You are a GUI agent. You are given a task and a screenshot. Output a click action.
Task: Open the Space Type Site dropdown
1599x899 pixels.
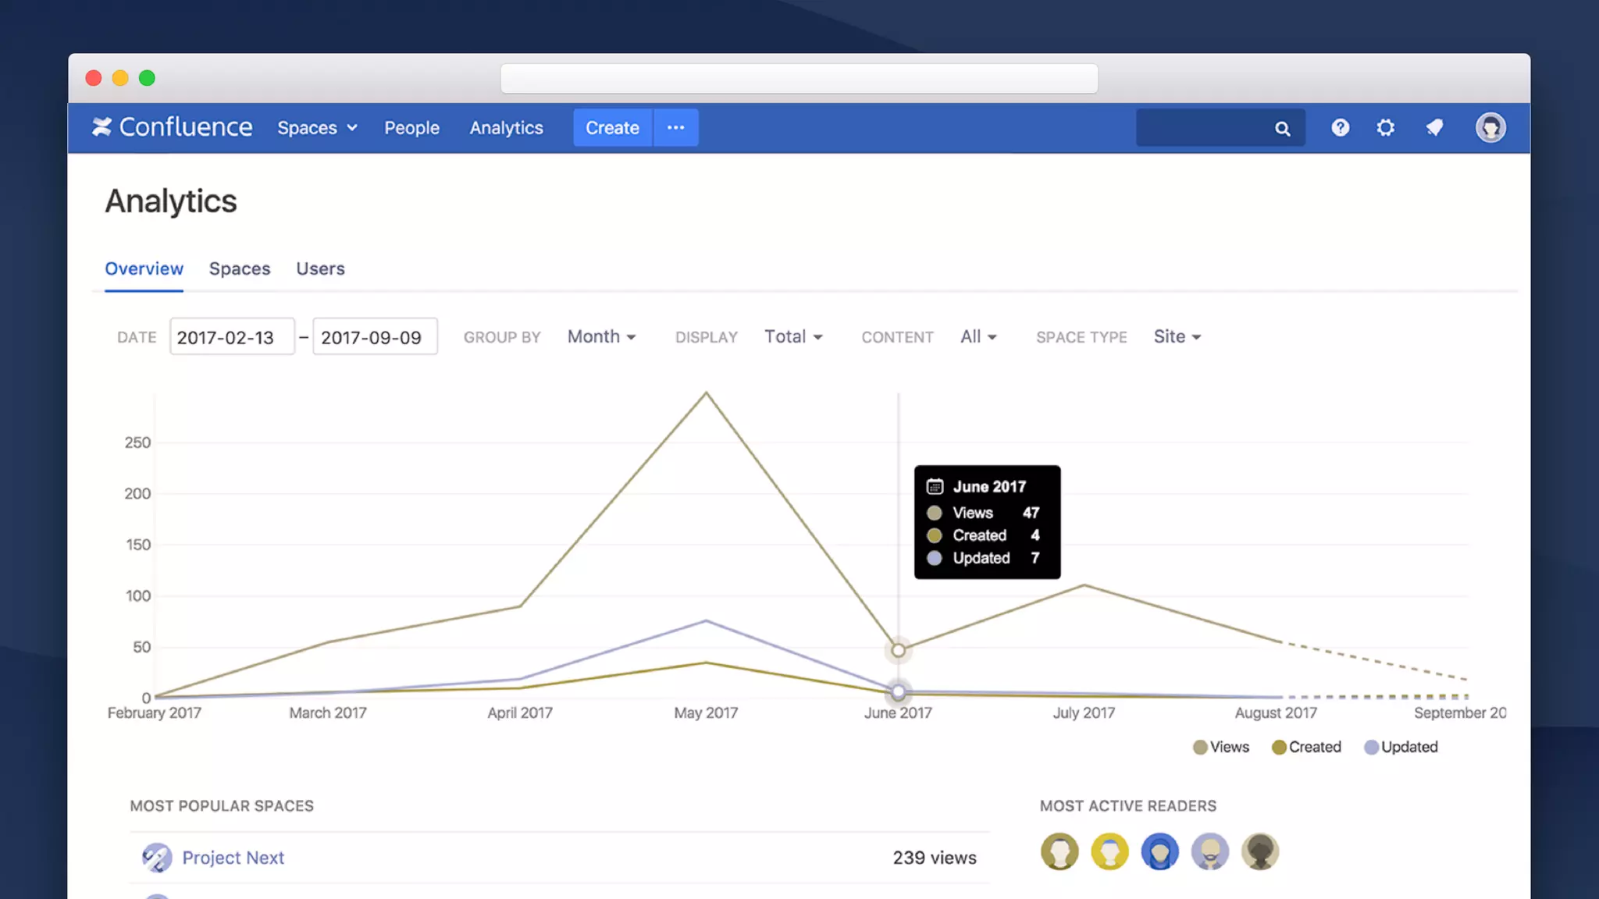[x=1177, y=337]
